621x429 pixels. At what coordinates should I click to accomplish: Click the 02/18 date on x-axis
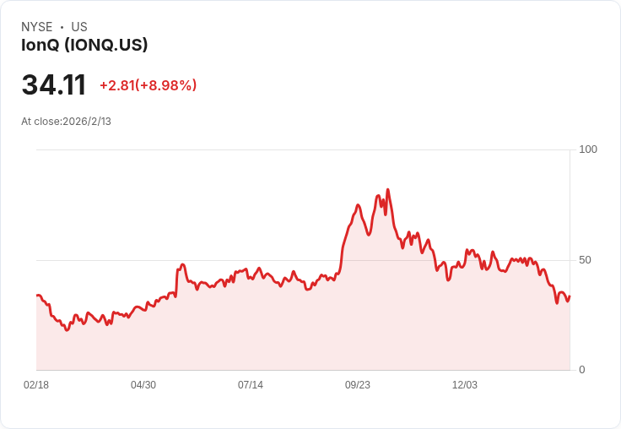pos(36,385)
